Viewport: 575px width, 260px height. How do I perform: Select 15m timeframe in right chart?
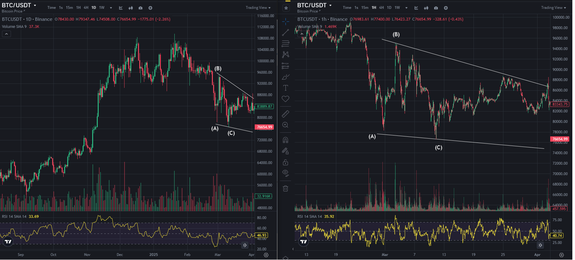(365, 8)
